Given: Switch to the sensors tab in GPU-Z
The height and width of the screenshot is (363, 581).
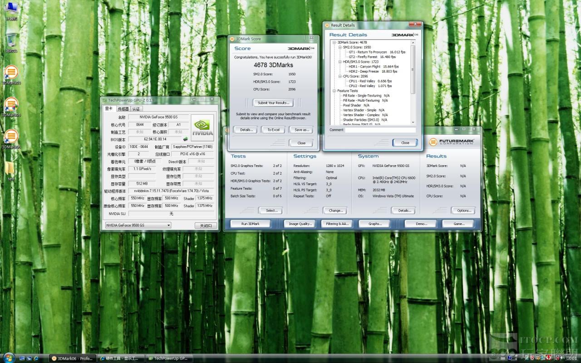Looking at the screenshot, I should tap(123, 109).
